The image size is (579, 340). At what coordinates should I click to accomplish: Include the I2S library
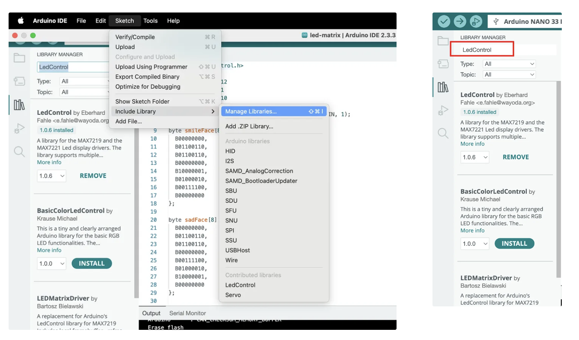click(274, 161)
